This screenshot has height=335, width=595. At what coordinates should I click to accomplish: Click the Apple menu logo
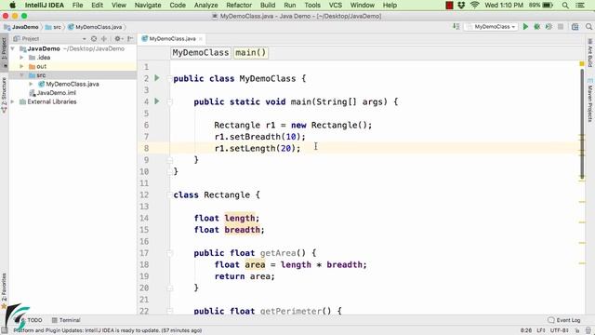tap(12, 5)
